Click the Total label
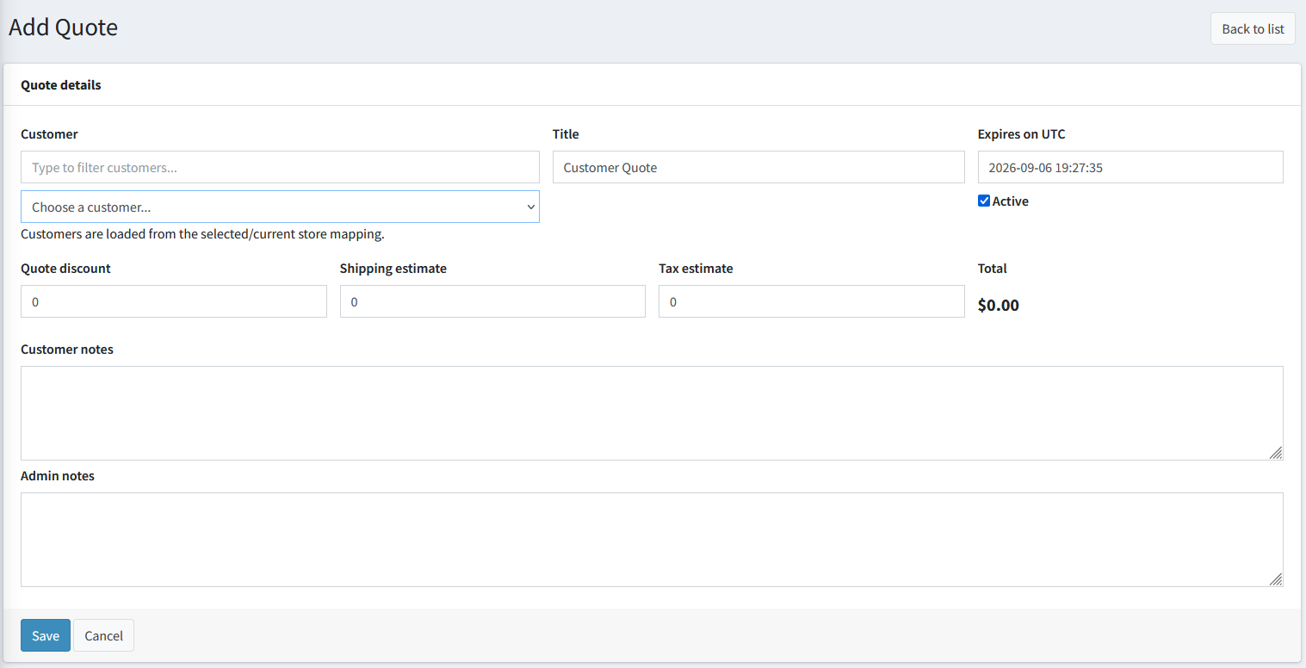This screenshot has height=668, width=1306. (x=993, y=268)
